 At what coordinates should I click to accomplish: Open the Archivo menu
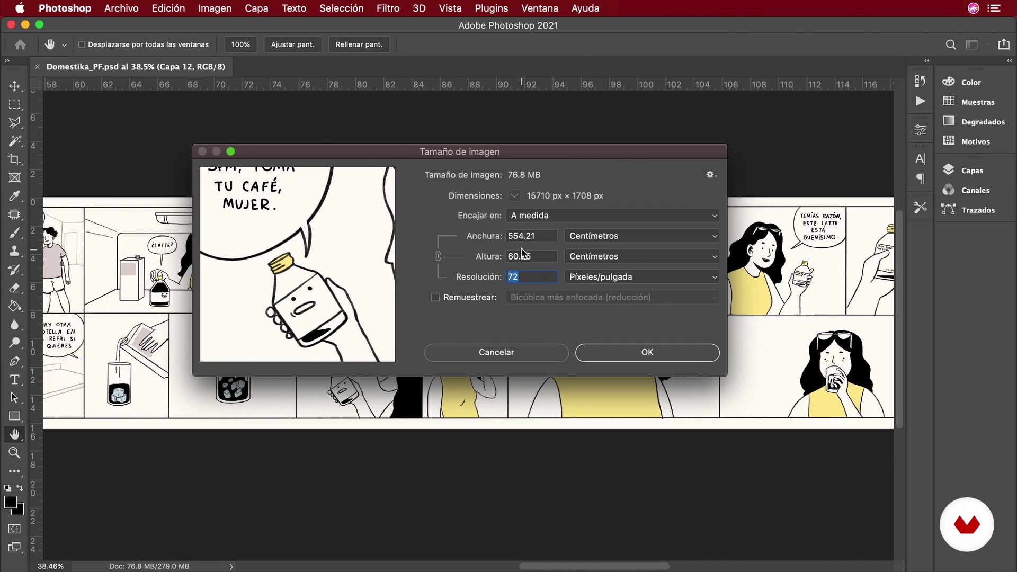pyautogui.click(x=121, y=8)
